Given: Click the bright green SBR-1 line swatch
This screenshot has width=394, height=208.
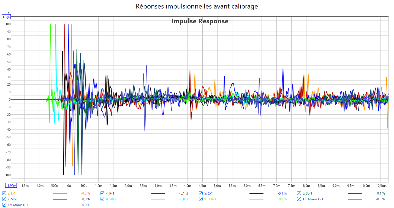Looking at the screenshot, I should [x=256, y=199].
